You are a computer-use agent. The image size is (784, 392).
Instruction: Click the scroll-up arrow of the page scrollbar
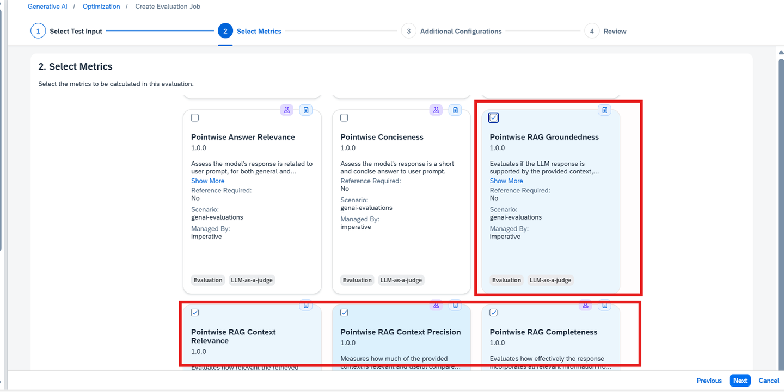coord(781,52)
